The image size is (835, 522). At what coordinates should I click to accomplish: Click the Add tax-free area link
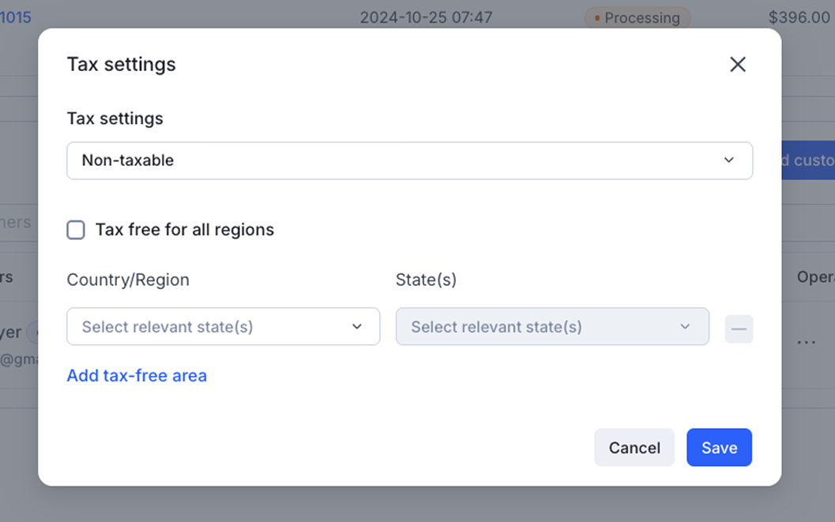tap(137, 376)
